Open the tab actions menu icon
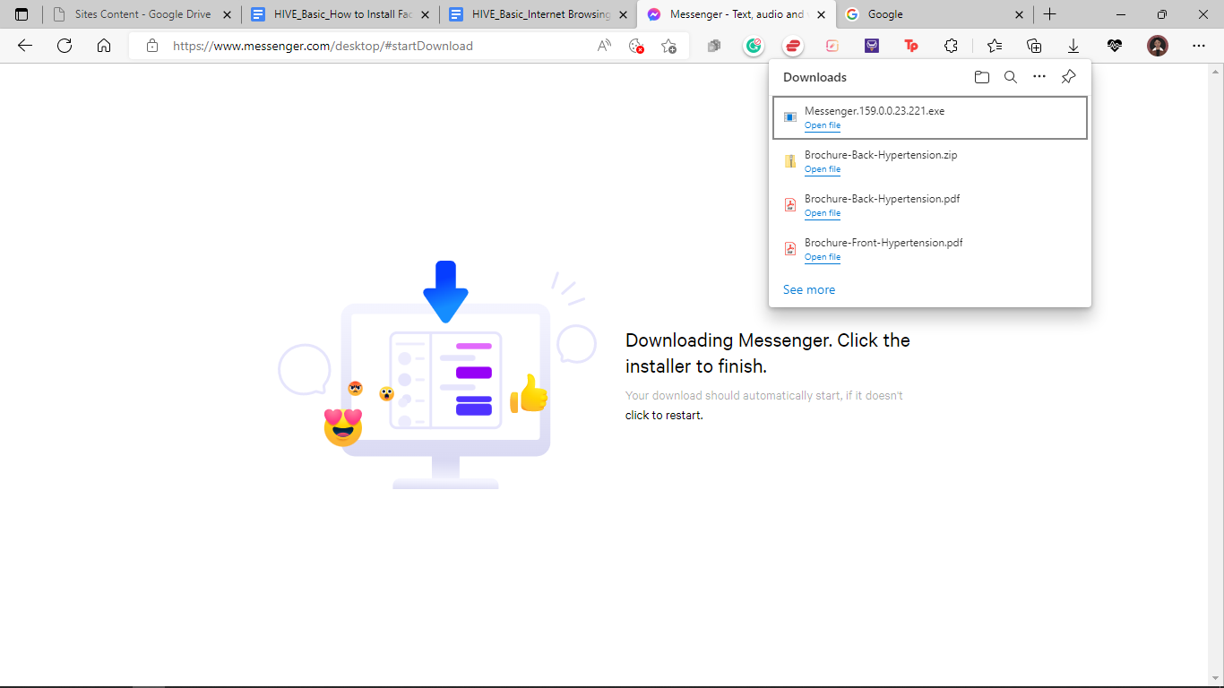The height and width of the screenshot is (688, 1224). pyautogui.click(x=22, y=14)
